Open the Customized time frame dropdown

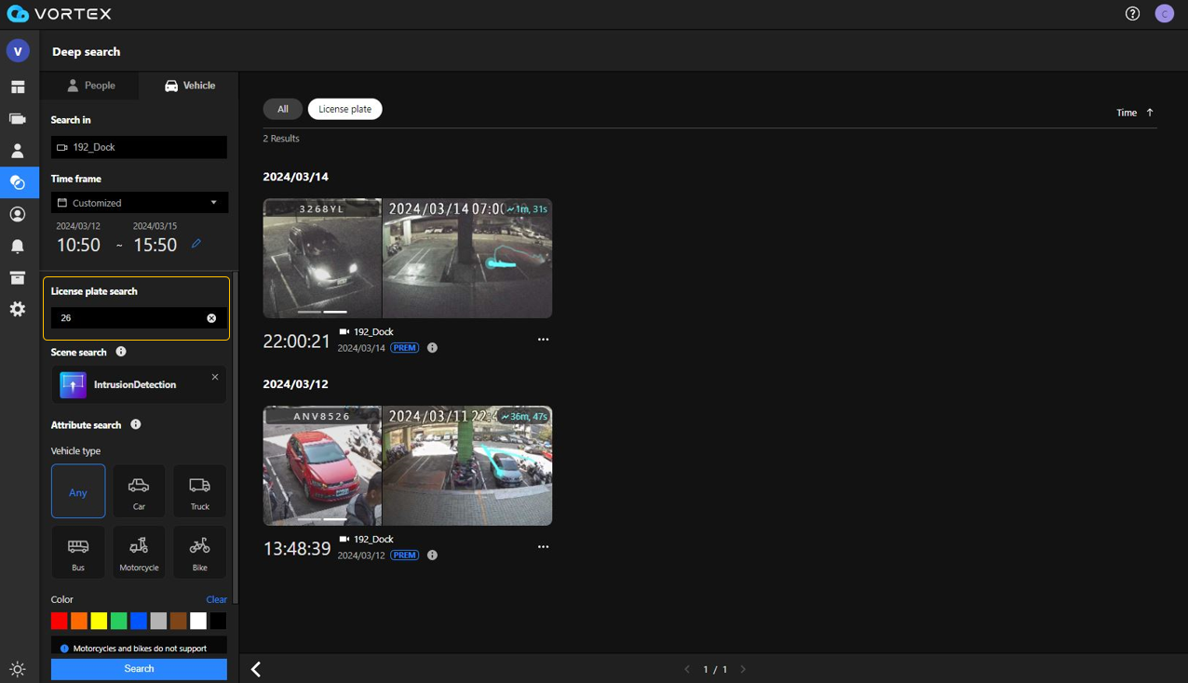pos(139,202)
